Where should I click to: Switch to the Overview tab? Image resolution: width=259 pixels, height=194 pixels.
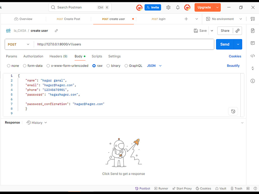pos(23,19)
